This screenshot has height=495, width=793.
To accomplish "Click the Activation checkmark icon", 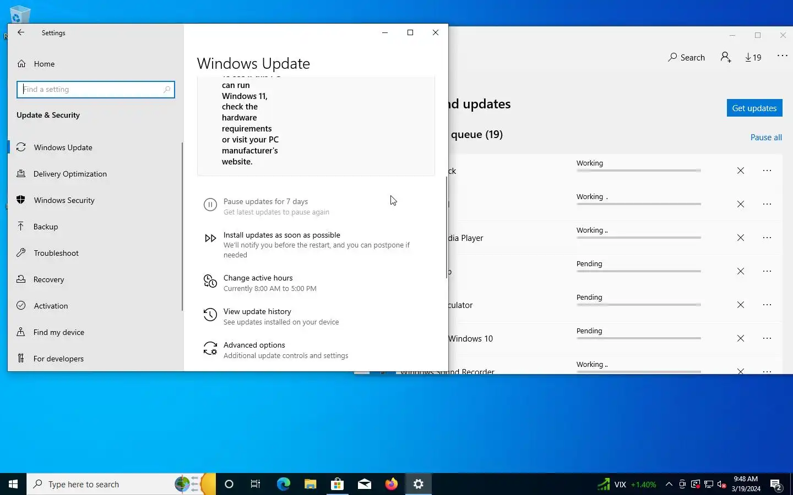I will pyautogui.click(x=21, y=306).
